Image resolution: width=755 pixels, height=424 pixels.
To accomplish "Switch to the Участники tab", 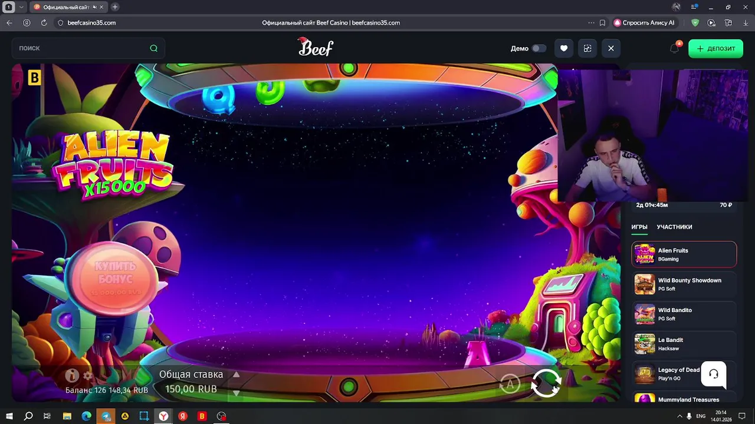I will [674, 227].
